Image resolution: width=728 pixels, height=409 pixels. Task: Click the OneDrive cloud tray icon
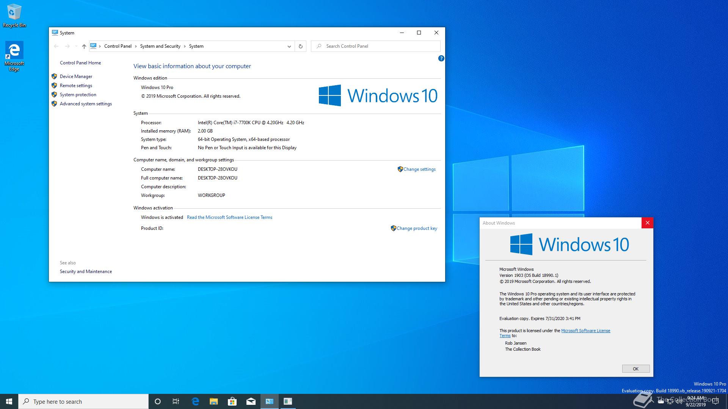coord(661,402)
